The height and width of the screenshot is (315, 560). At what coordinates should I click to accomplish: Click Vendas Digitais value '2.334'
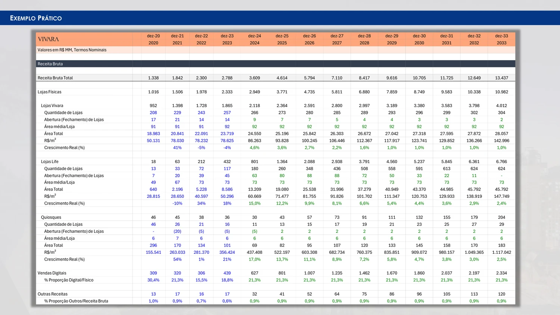coord(502,273)
